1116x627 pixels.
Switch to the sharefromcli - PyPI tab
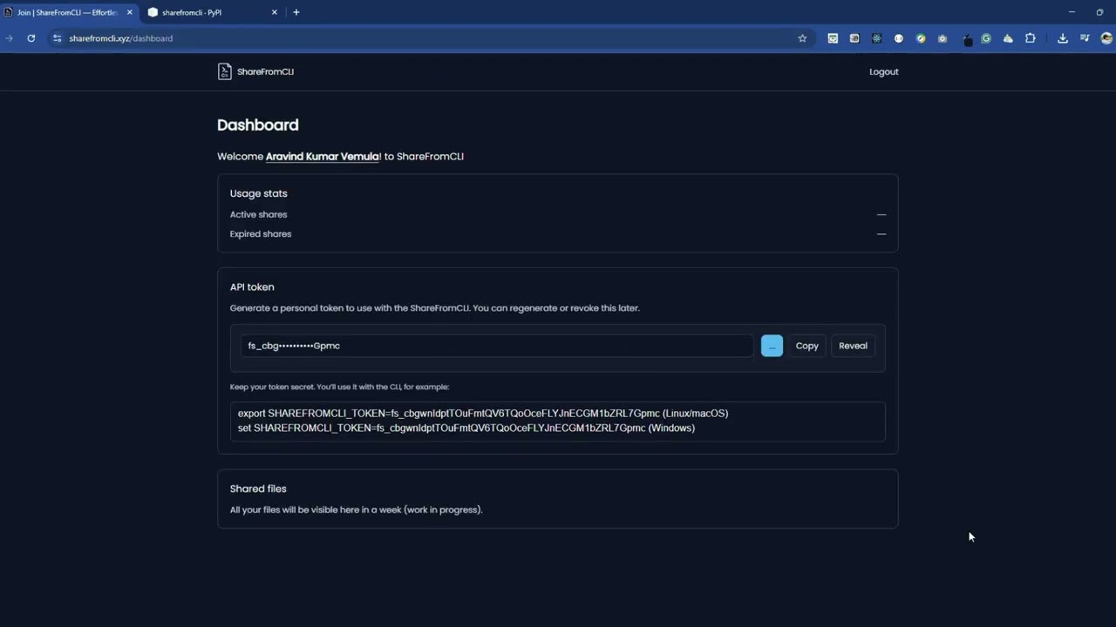213,12
